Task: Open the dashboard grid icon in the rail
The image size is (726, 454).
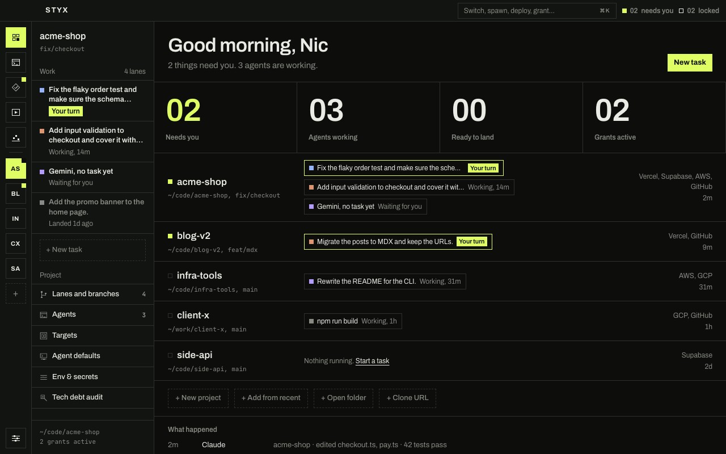Action: pos(16,37)
